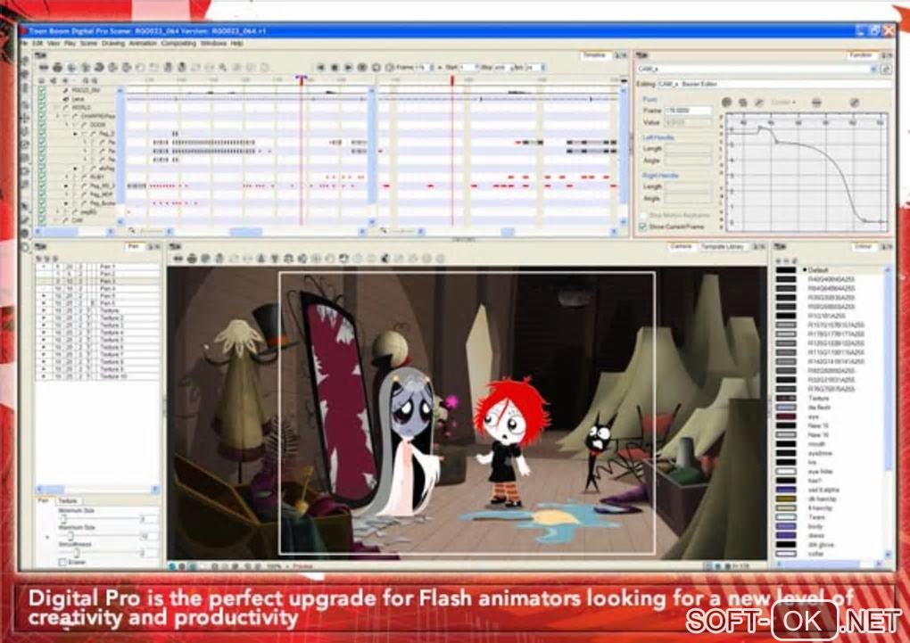Open the Drawing menu
The image size is (910, 643).
coord(112,44)
